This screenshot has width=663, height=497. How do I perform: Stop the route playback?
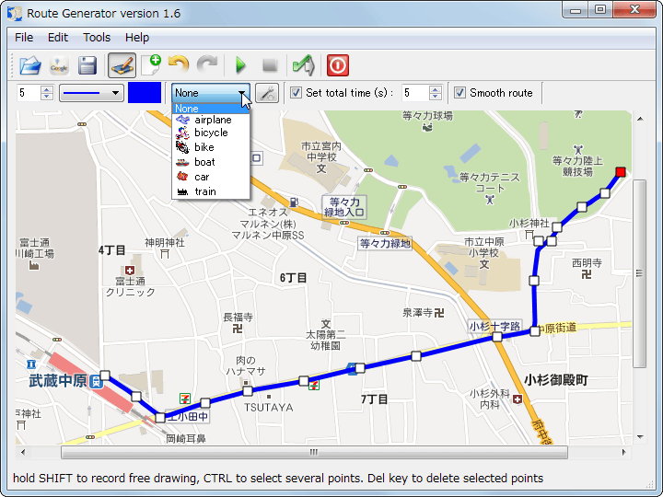(270, 65)
